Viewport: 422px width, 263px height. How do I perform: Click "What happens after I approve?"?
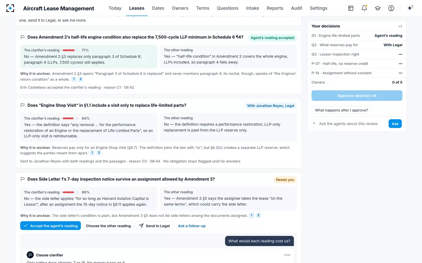(341, 110)
